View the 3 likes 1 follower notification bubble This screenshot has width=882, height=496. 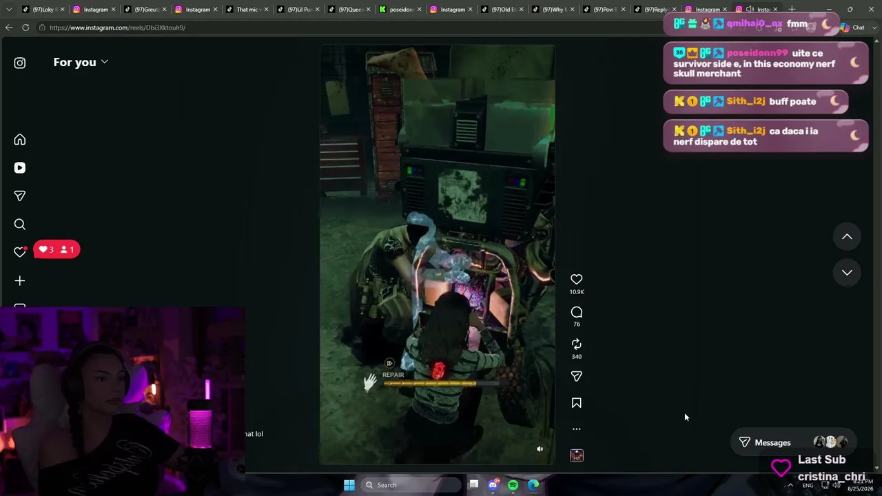tap(57, 249)
